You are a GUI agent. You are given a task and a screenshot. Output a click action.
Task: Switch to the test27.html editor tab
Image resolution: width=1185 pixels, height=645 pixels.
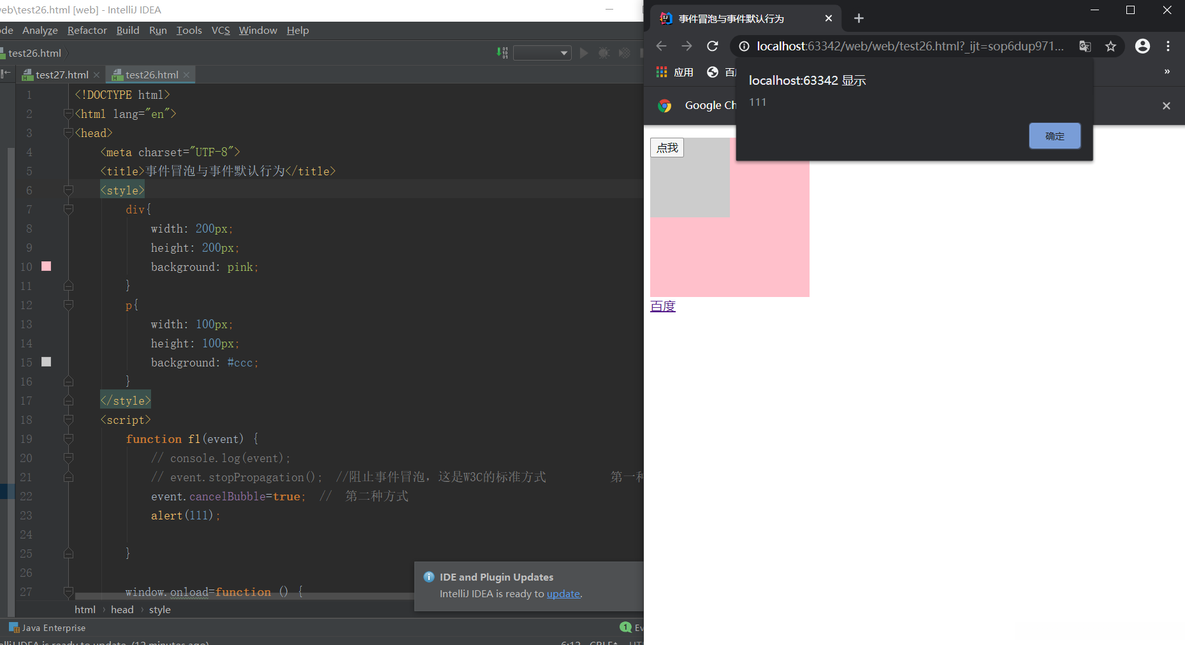[62, 75]
